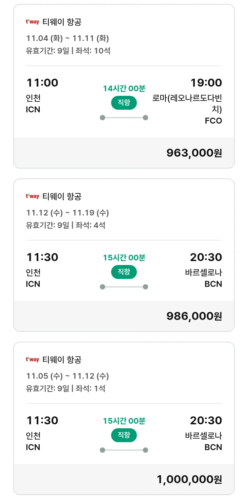Select the 986,000원 fare
248x499 pixels.
click(194, 316)
